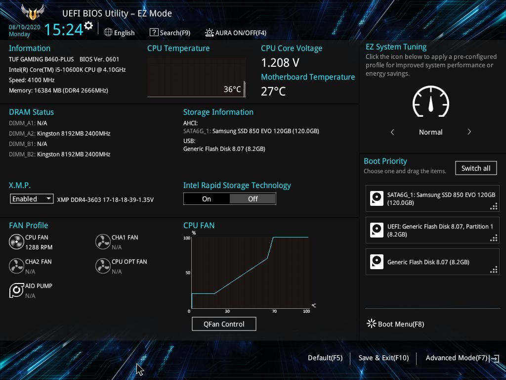
Task: Toggle the AURA lighting bulb icon
Action: (x=209, y=33)
